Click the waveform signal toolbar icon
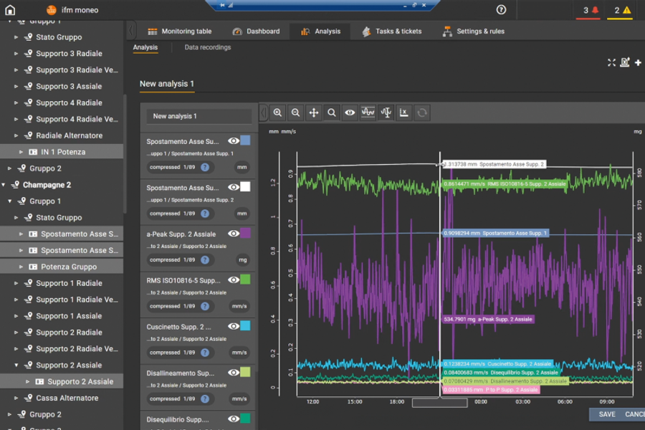 click(x=368, y=113)
